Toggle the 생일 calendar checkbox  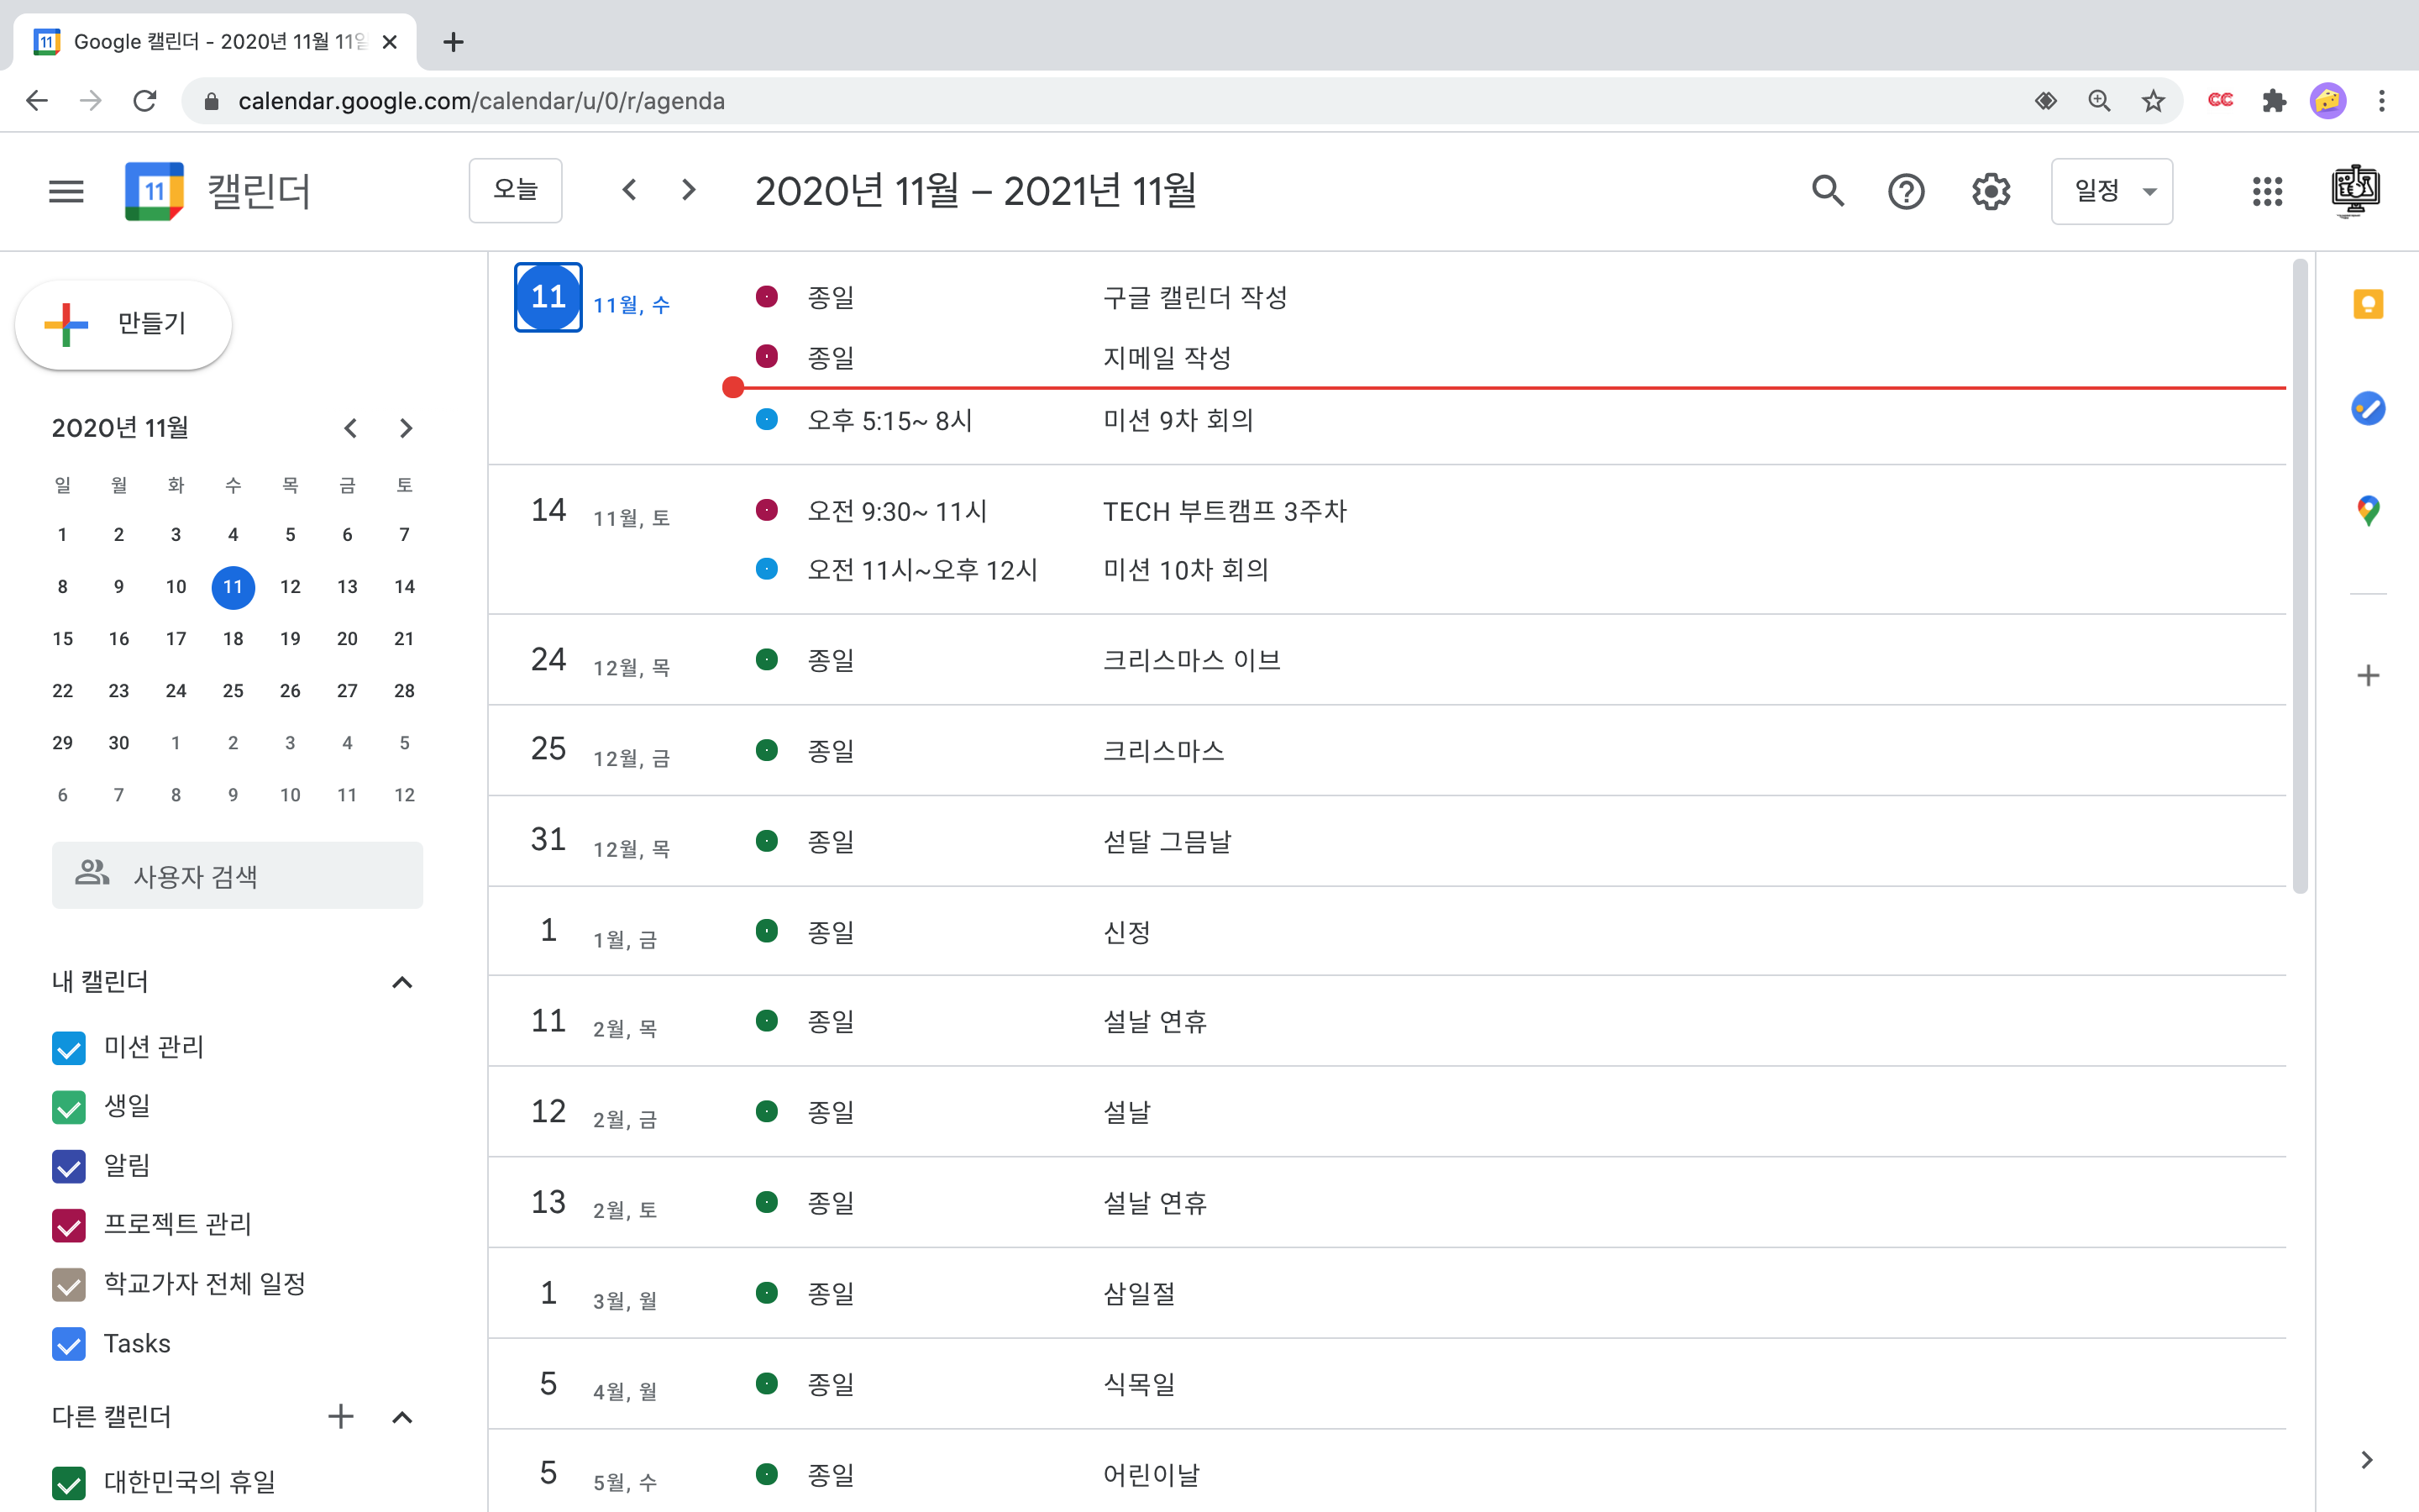(69, 1107)
